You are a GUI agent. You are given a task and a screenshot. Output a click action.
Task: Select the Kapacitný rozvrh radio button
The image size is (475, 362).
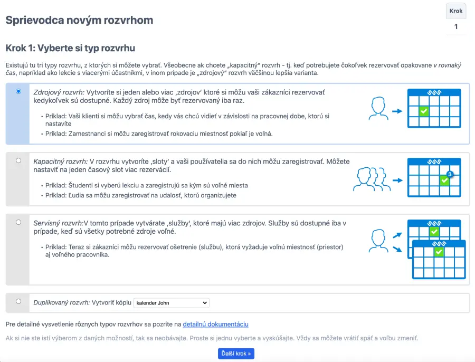(x=18, y=160)
